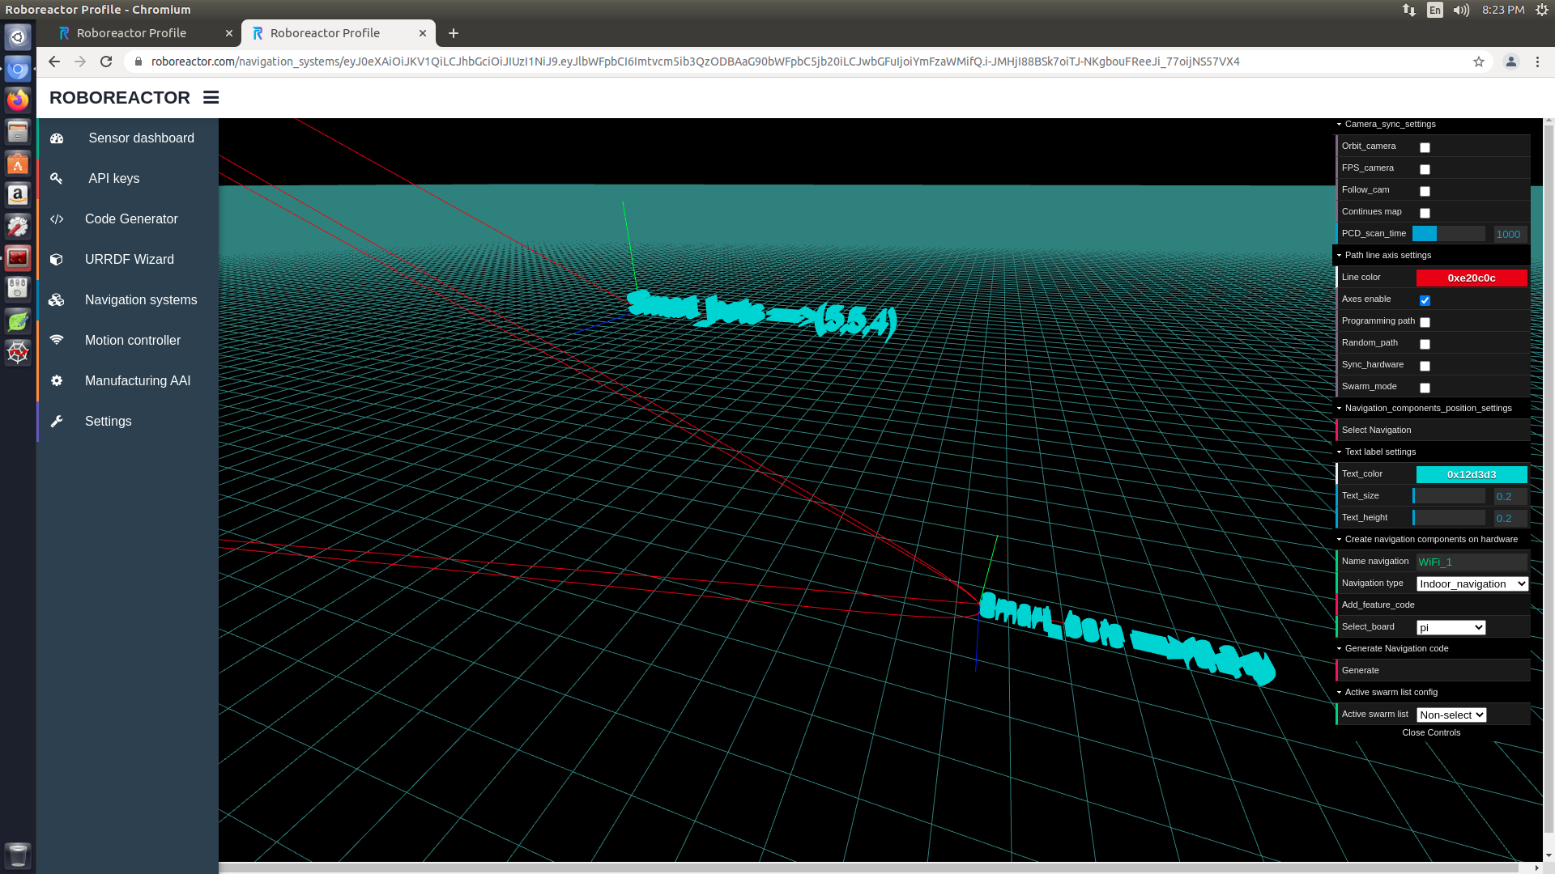The height and width of the screenshot is (874, 1555).
Task: Collapse Navigation_components_position_settings folder
Action: point(1432,408)
